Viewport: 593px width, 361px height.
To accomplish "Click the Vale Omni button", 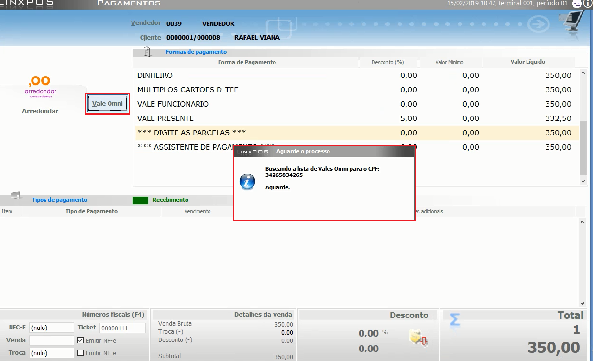I will coord(108,104).
